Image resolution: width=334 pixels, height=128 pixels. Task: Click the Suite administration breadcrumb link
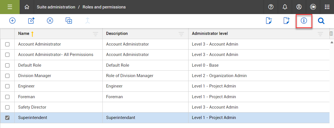coord(56,7)
